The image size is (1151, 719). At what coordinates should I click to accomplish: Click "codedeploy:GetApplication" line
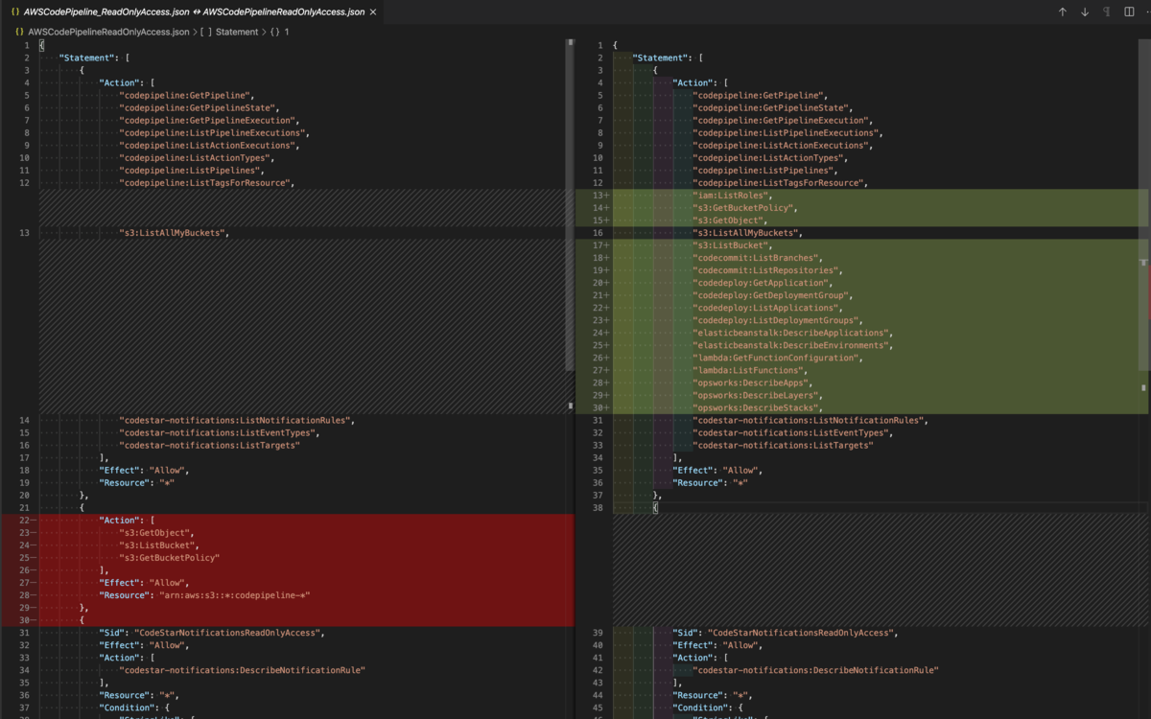(762, 283)
